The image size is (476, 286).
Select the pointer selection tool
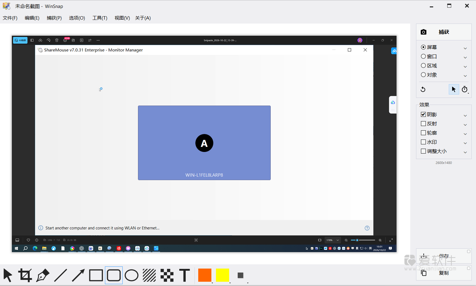(x=8, y=275)
